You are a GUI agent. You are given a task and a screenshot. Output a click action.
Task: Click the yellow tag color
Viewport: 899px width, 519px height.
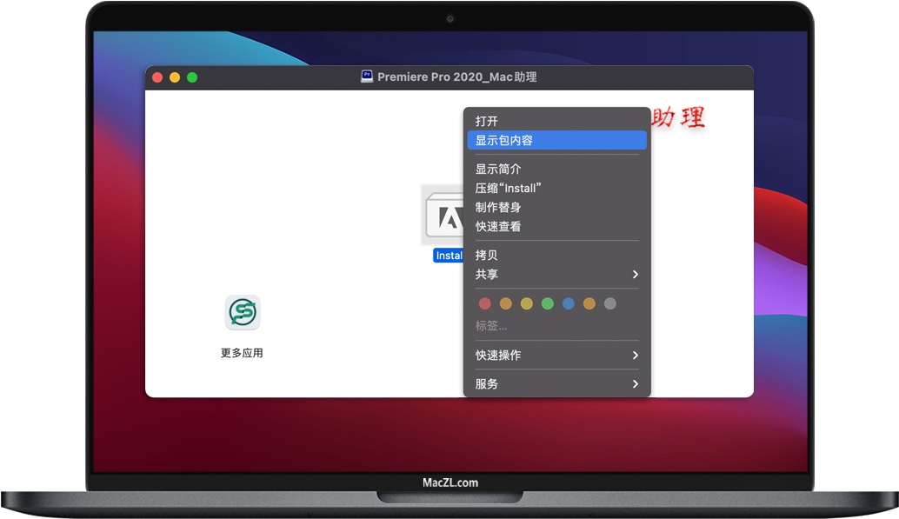(x=526, y=303)
